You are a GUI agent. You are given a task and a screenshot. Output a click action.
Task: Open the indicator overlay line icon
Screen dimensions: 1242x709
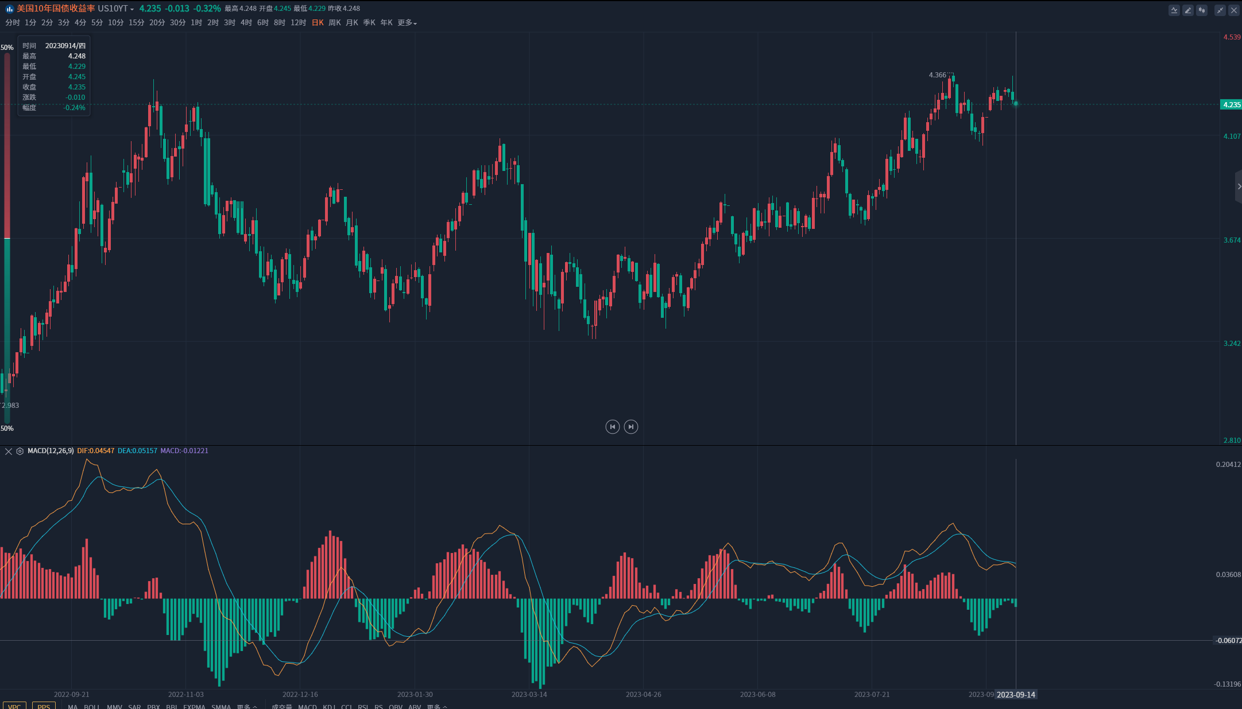click(1174, 10)
